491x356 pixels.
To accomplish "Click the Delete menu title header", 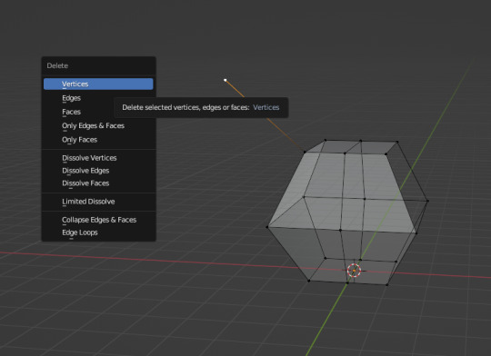I will coord(57,65).
